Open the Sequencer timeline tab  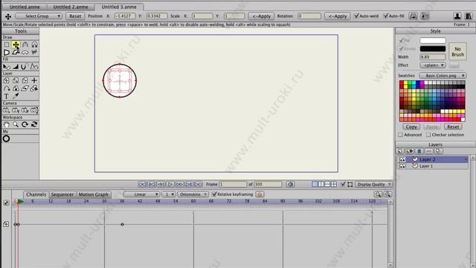(62, 194)
